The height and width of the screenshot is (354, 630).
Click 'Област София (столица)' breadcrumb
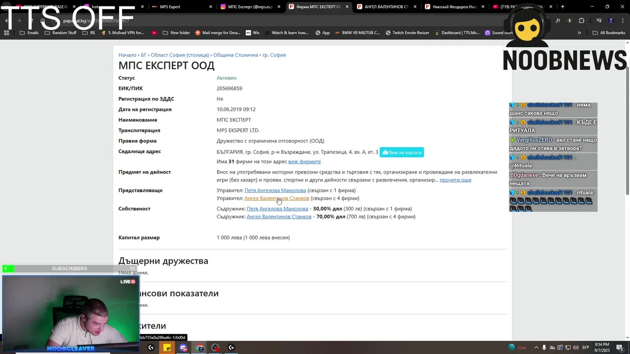coord(180,55)
